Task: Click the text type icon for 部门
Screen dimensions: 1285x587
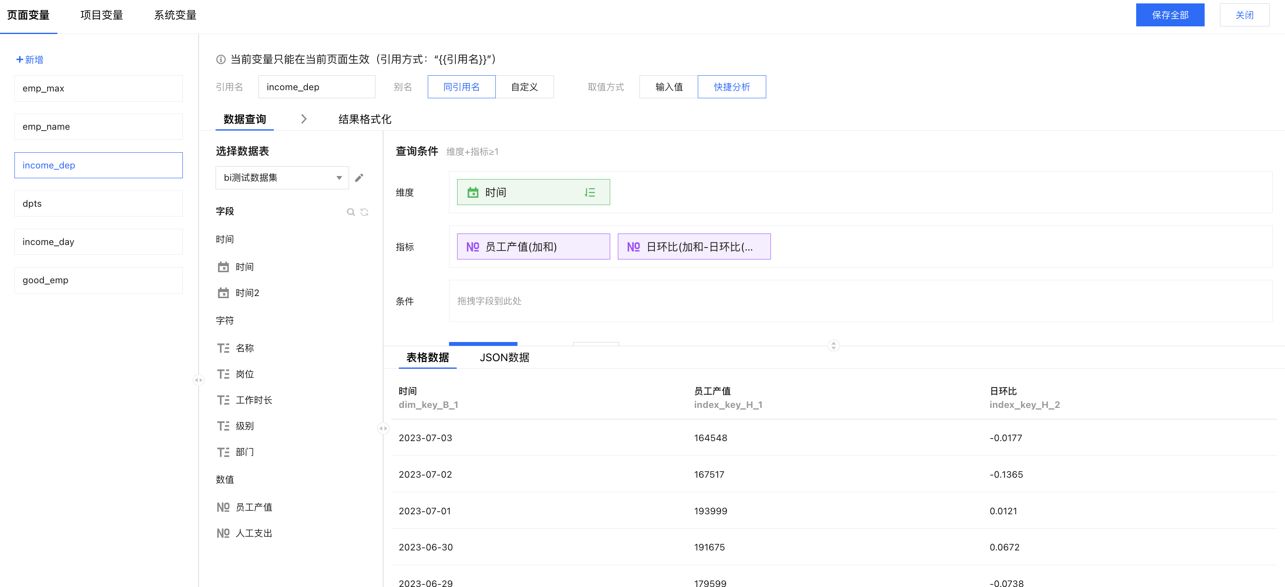Action: [x=223, y=452]
